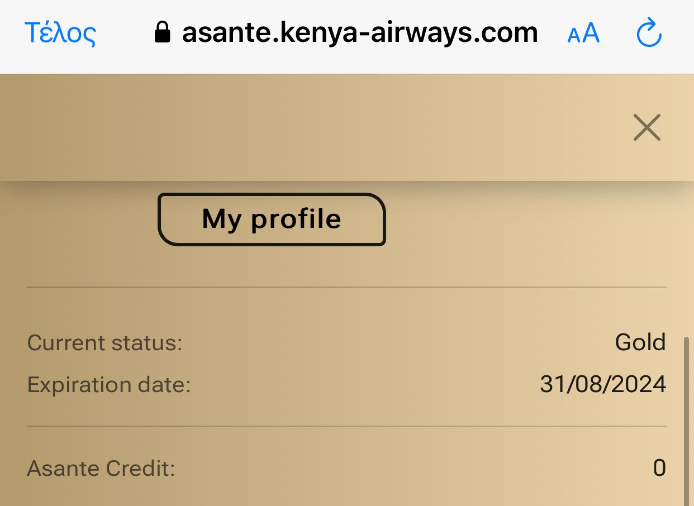Close the profile panel with the X

tap(647, 127)
